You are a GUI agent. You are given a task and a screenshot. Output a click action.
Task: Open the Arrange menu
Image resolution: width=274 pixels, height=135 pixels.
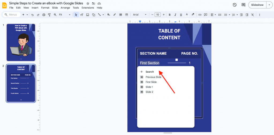pyautogui.click(x=65, y=8)
